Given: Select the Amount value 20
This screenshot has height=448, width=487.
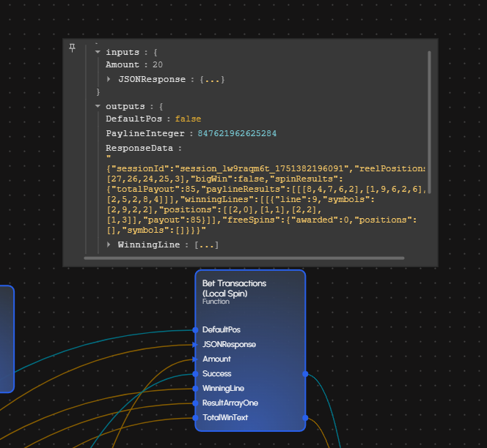Looking at the screenshot, I should 158,64.
